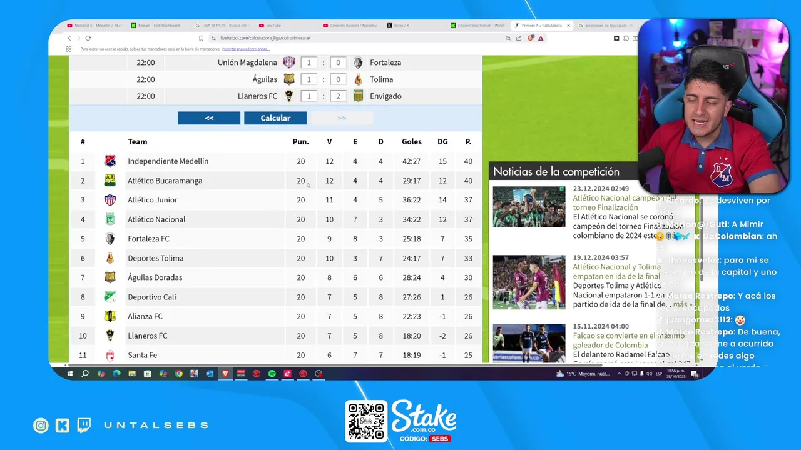Edit Tolima away score field
This screenshot has height=450, width=801.
(339, 79)
